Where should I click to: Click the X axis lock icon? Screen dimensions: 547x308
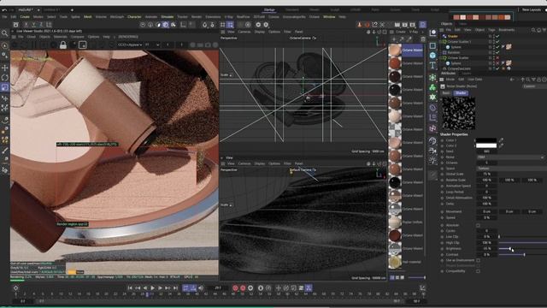[x=26, y=25]
